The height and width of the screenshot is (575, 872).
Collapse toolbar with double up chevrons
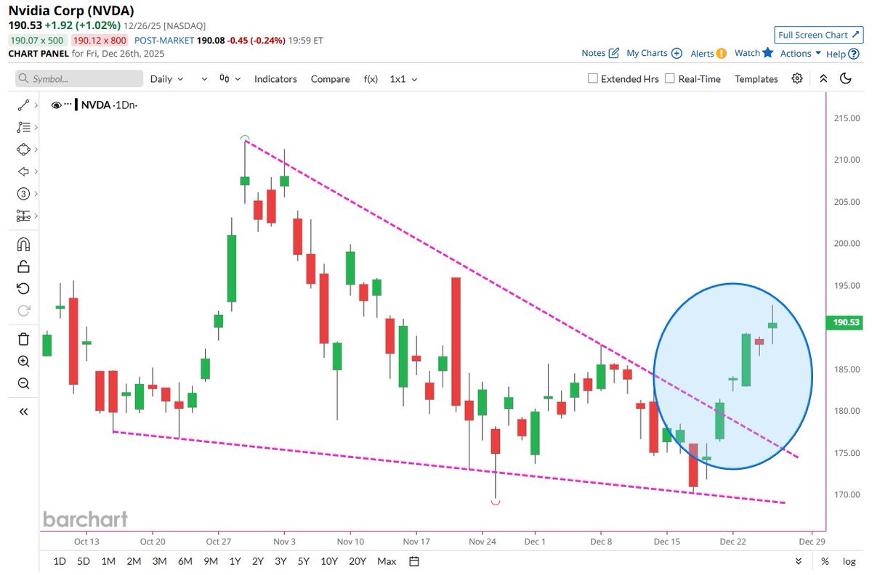click(x=823, y=78)
